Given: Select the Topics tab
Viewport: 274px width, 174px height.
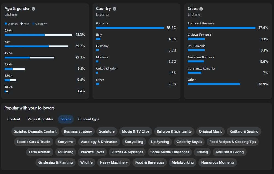Looking at the screenshot, I should [66, 119].
